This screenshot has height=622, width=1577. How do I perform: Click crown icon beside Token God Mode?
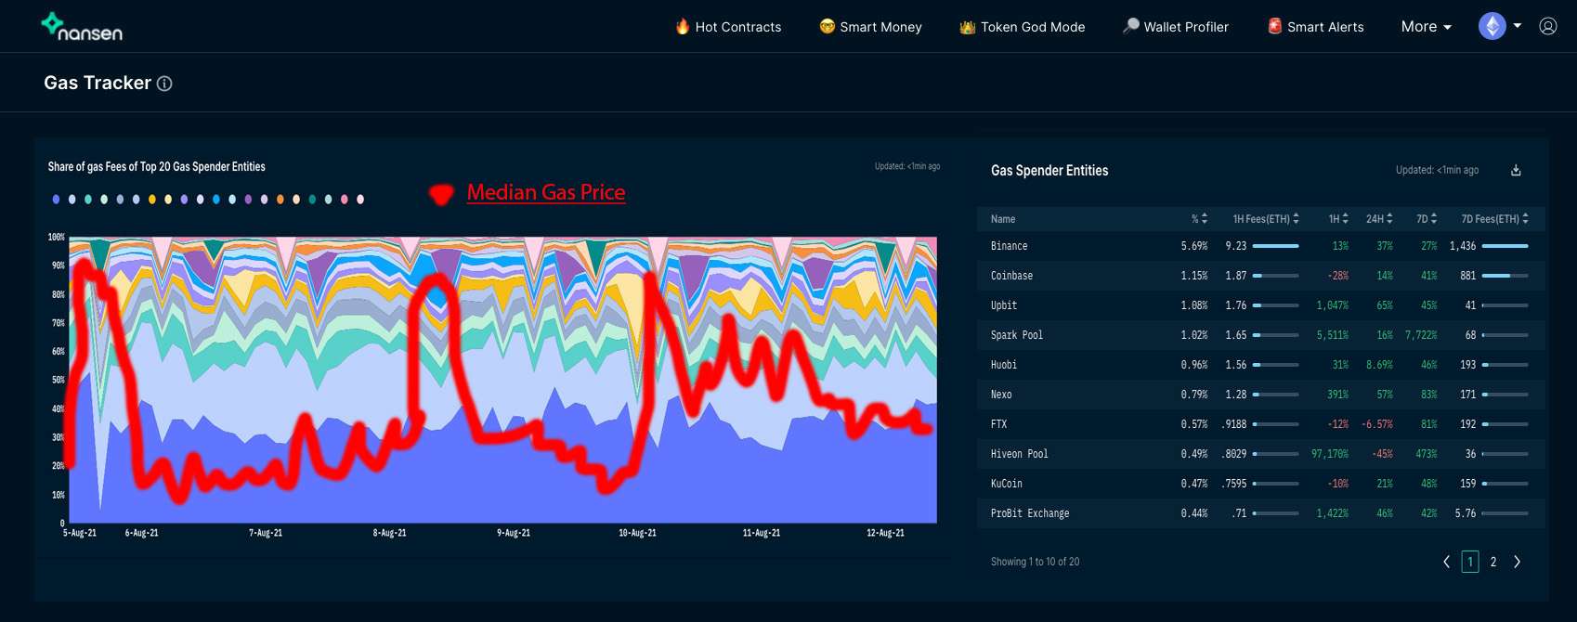(x=967, y=27)
